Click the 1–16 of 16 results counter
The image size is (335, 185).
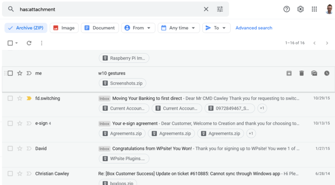click(295, 43)
